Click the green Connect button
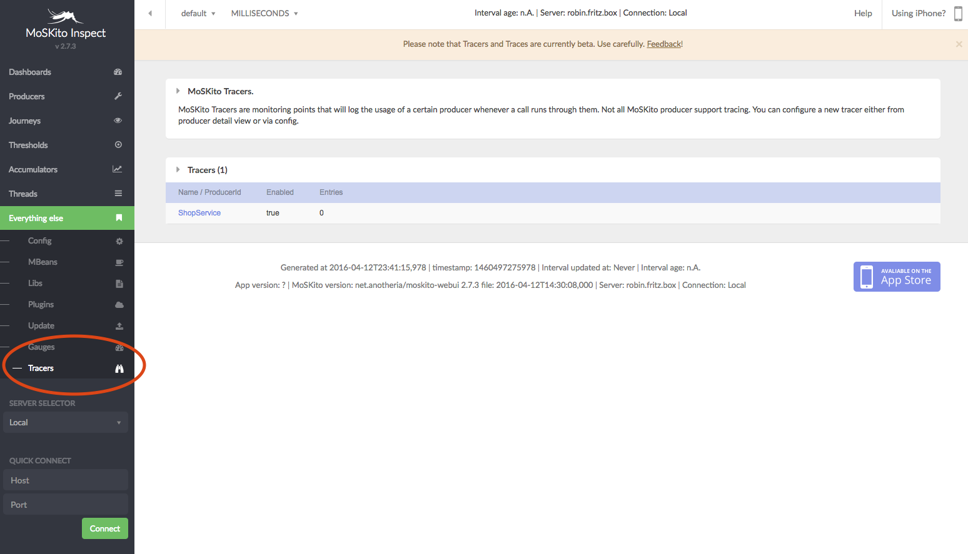This screenshot has width=968, height=554. [105, 528]
